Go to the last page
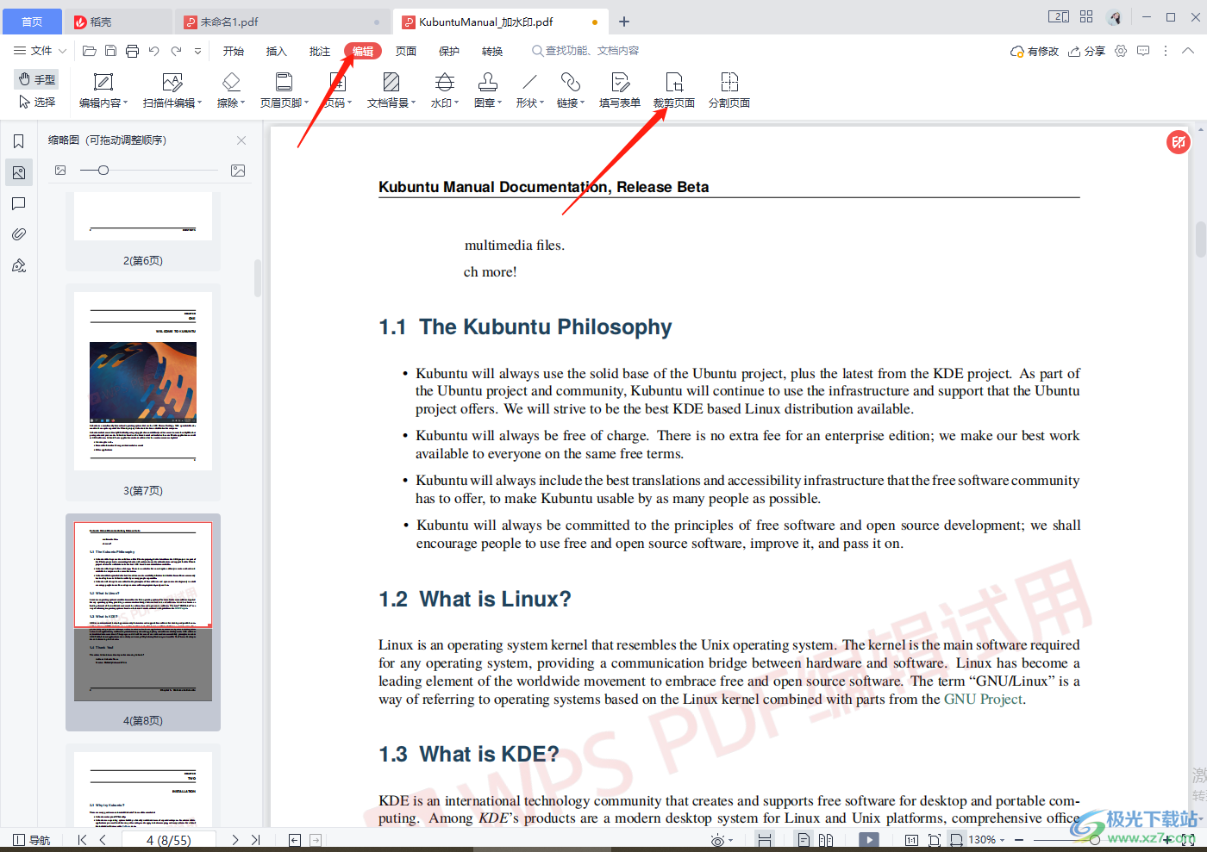Image resolution: width=1207 pixels, height=852 pixels. click(256, 840)
